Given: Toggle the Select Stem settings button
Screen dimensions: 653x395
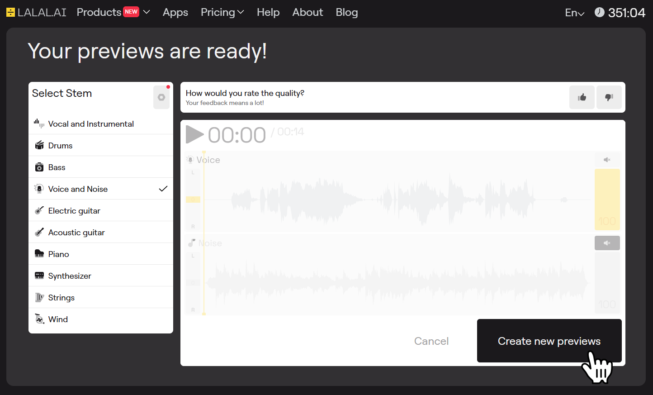Looking at the screenshot, I should click(x=161, y=97).
